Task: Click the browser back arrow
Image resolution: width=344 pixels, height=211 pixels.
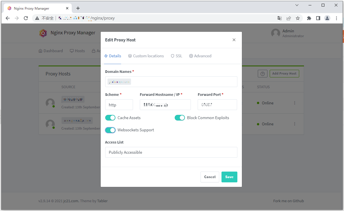Action: tap(8, 18)
